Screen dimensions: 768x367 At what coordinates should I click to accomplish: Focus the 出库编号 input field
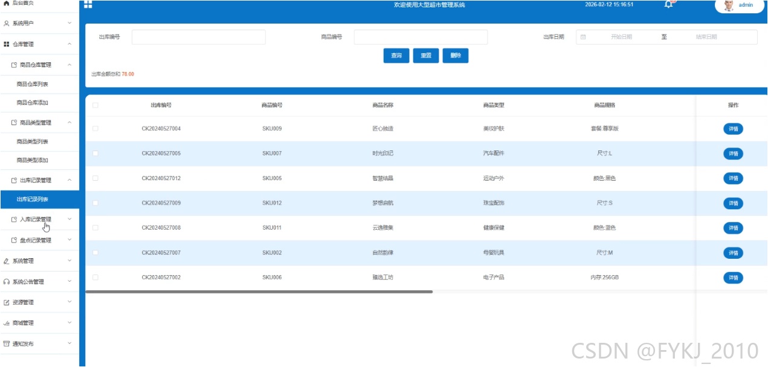199,37
